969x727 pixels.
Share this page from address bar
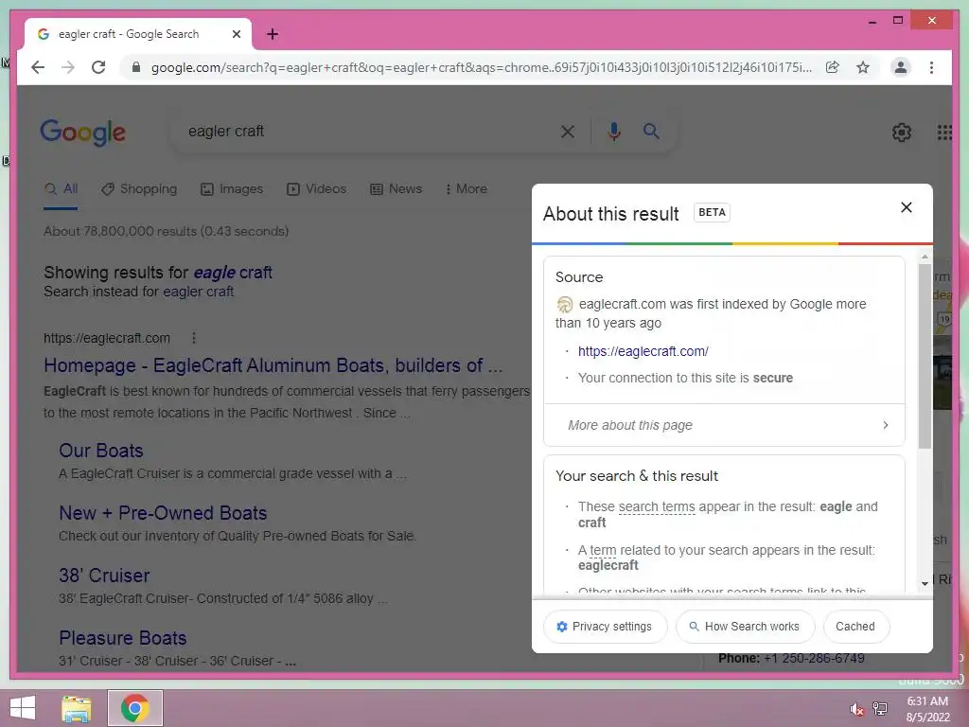click(833, 67)
